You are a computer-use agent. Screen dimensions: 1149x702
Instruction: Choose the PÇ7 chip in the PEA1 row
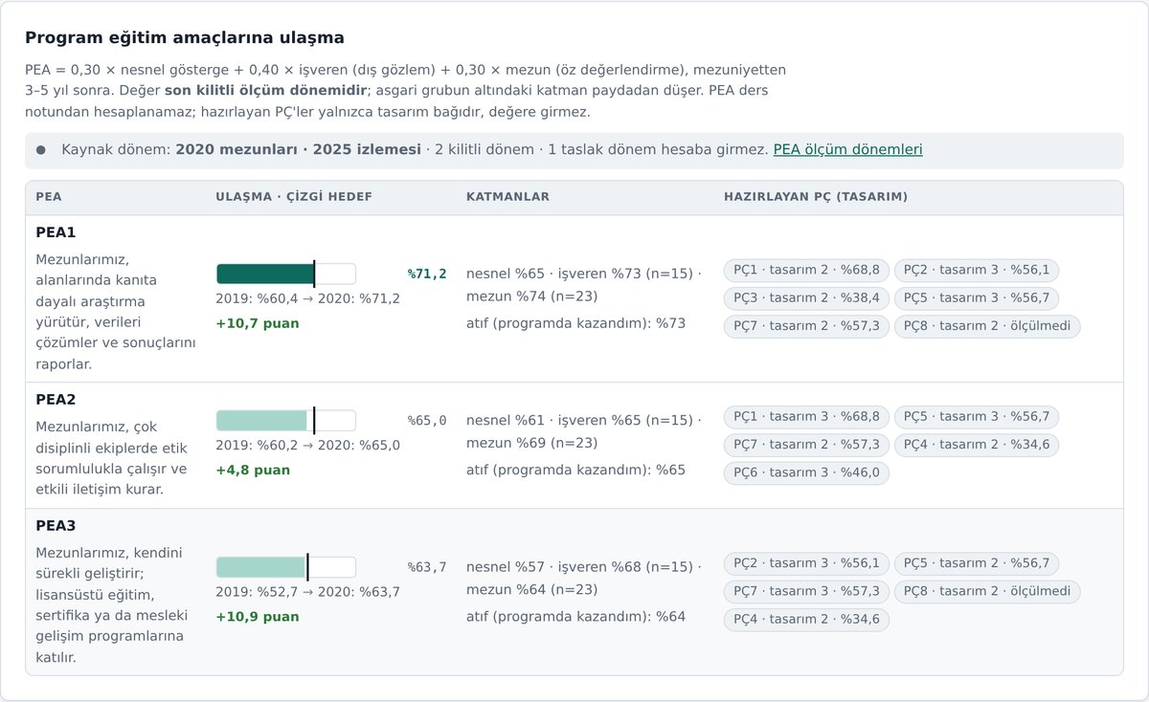coord(806,326)
